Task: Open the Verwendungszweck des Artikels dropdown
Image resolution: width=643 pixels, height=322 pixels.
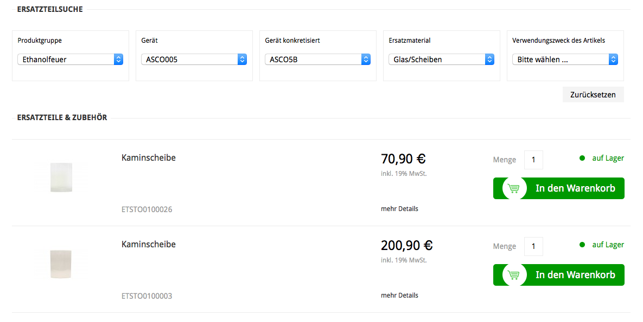Action: [565, 60]
